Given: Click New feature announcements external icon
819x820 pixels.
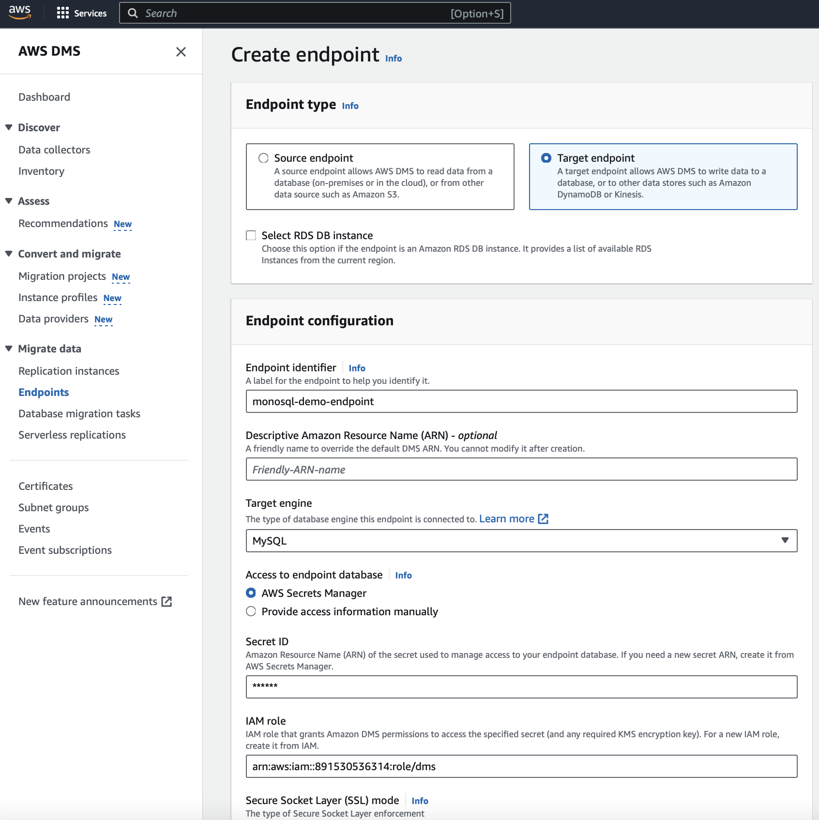Looking at the screenshot, I should [x=167, y=602].
